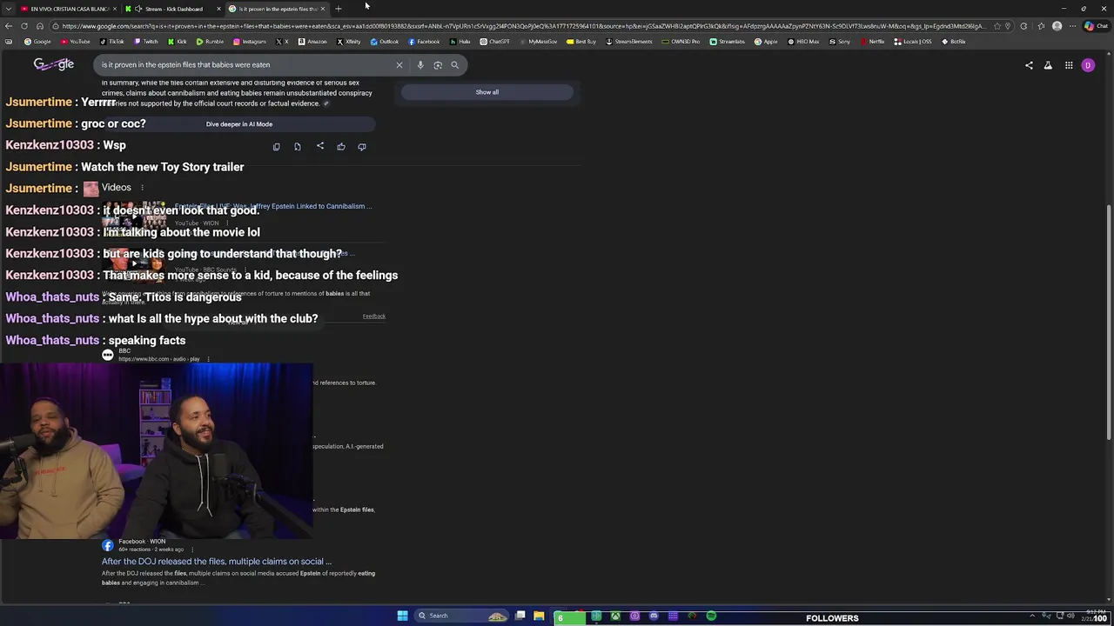Bookmark this page with star icon
1114x626 pixels.
[998, 26]
